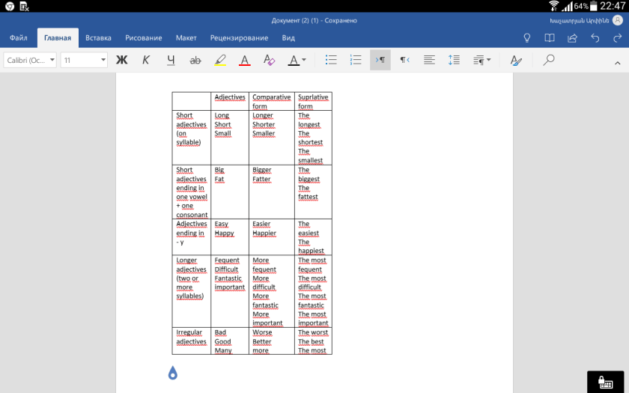The height and width of the screenshot is (393, 629).
Task: Toggle bold formatting (Ж)
Action: pos(121,60)
